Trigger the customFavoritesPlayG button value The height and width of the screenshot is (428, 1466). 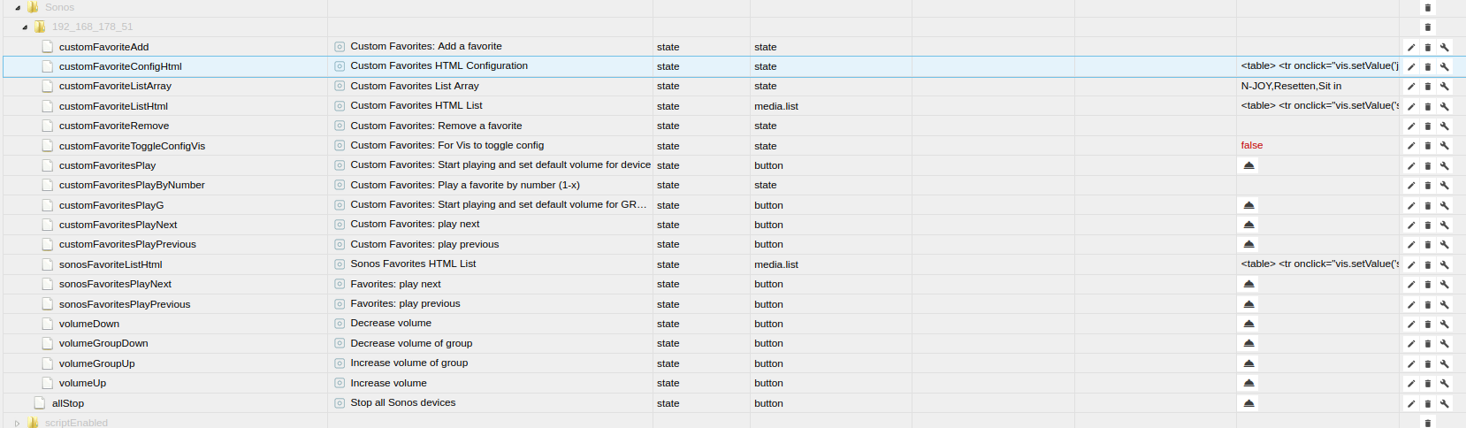click(1248, 205)
